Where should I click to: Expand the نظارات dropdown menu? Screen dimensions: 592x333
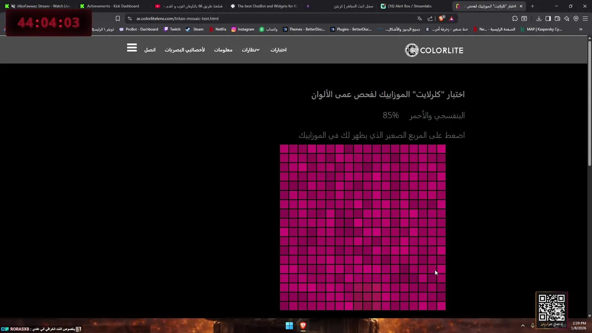click(250, 49)
